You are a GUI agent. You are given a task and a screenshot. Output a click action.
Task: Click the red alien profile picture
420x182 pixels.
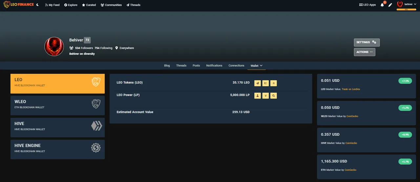pyautogui.click(x=54, y=46)
